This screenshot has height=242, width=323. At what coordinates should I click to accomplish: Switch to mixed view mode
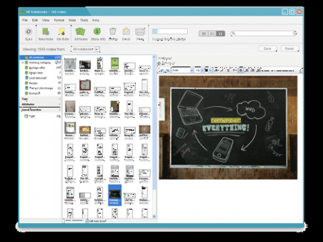pos(212,34)
